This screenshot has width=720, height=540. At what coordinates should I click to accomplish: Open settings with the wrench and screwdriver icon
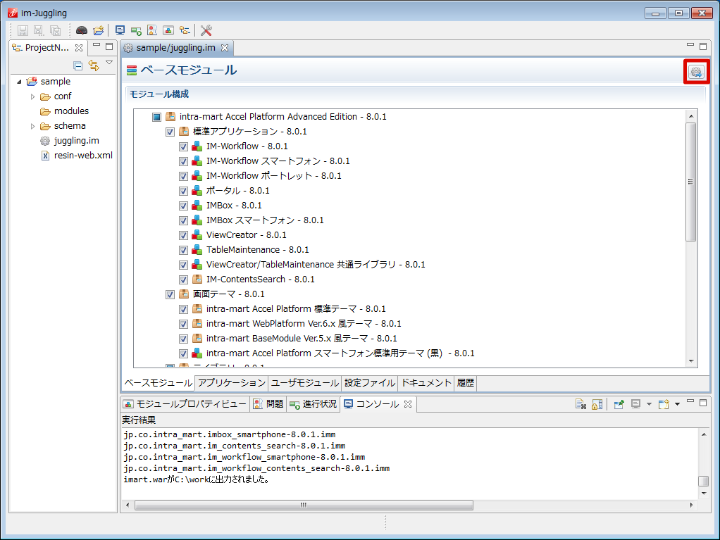tap(206, 30)
